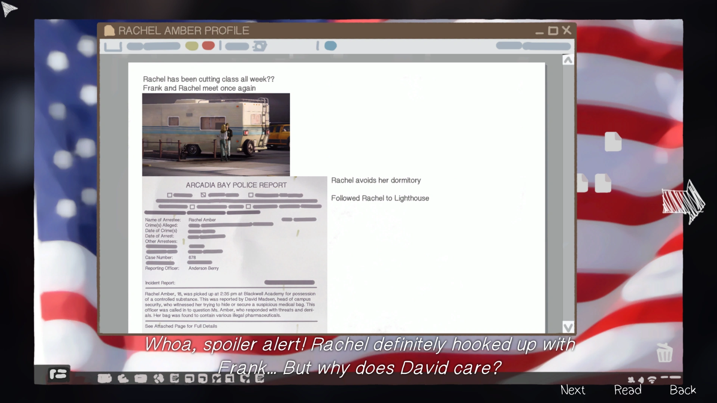Open the top desktop document file

(x=613, y=142)
